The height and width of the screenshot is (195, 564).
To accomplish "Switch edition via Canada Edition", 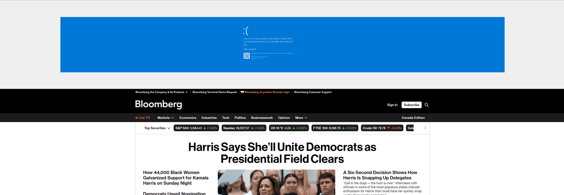I will [413, 118].
